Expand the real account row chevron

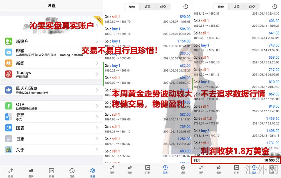tap(97, 26)
